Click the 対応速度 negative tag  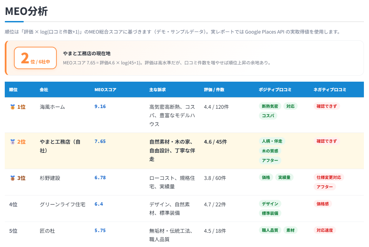point(325,230)
